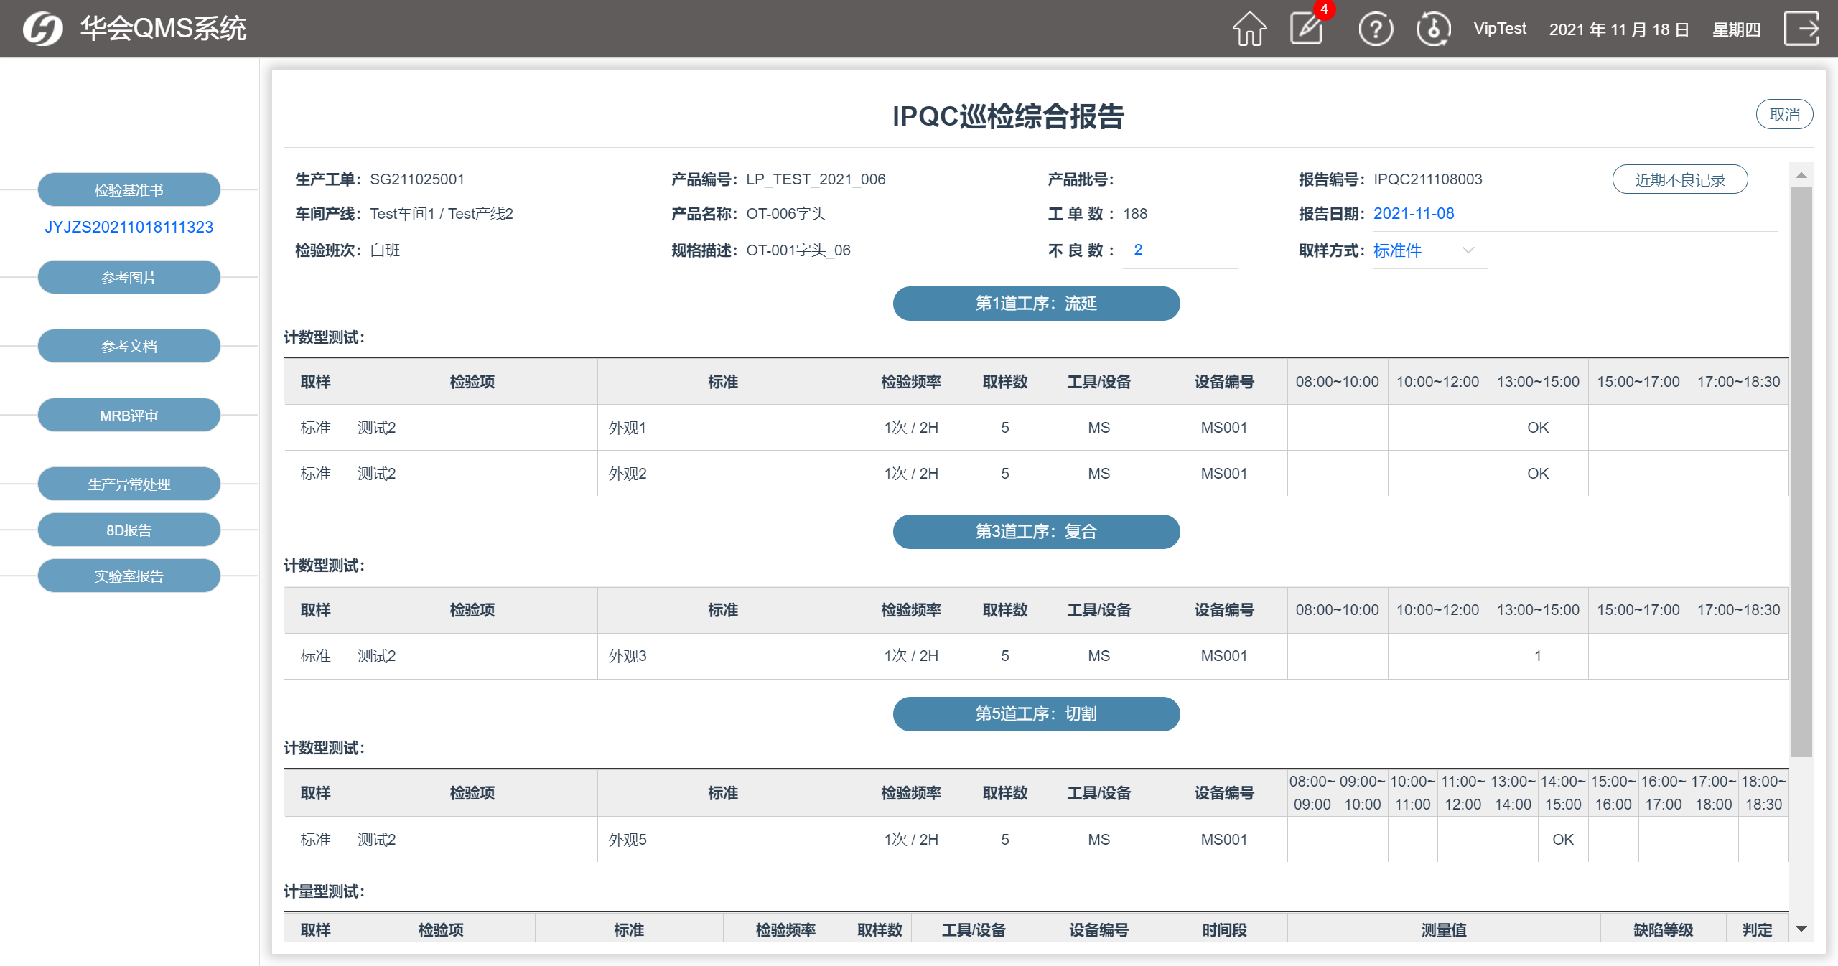Viewport: 1838px width, 966px height.
Task: Open 近期不良记录 recent defects button
Action: (1679, 179)
